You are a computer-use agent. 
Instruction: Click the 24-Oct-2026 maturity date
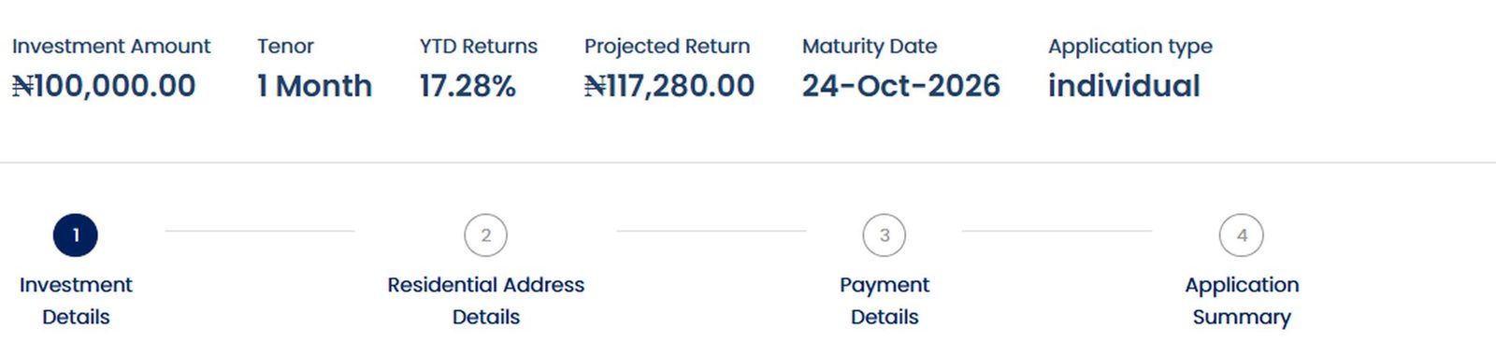point(901,86)
